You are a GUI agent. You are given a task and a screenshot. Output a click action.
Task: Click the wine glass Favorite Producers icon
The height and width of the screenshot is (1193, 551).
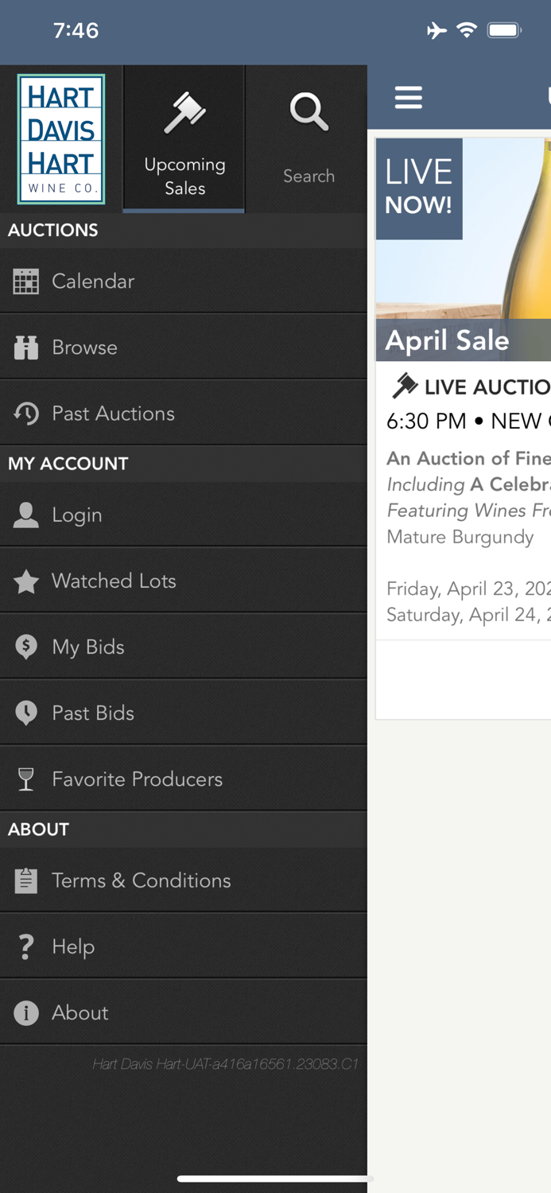[x=26, y=779]
